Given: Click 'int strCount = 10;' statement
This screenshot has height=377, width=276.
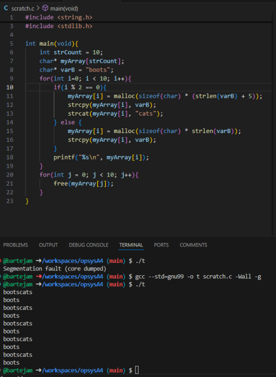Looking at the screenshot, I should (71, 52).
